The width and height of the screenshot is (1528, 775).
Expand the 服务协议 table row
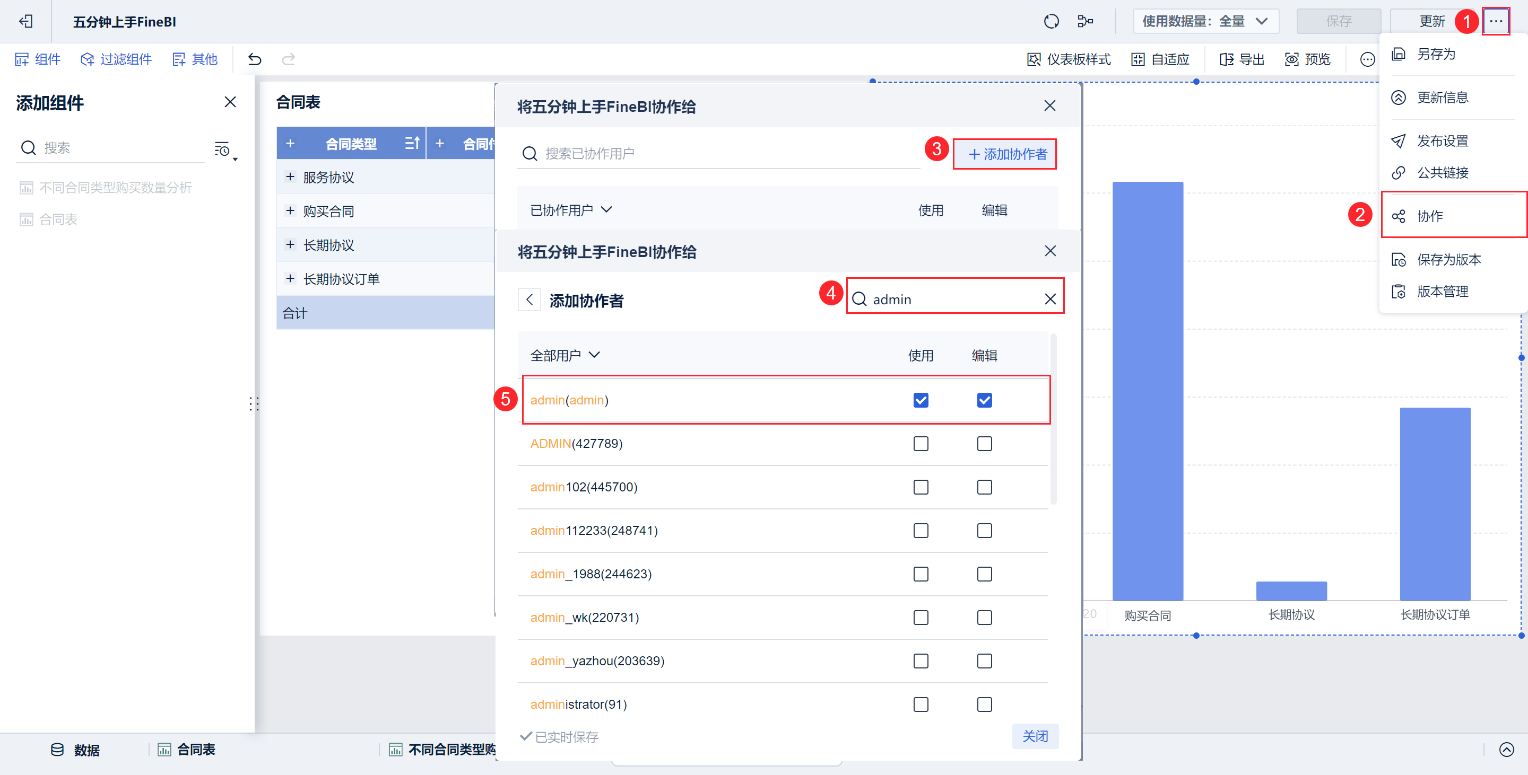click(x=290, y=177)
